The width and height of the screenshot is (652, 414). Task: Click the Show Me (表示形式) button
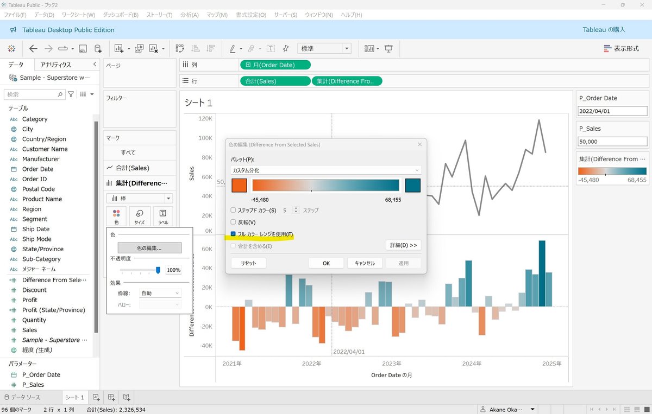tap(621, 48)
